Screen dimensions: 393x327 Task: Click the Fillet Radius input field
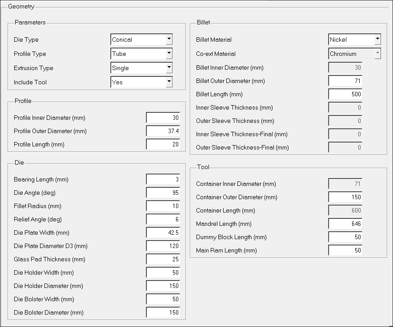coord(162,206)
